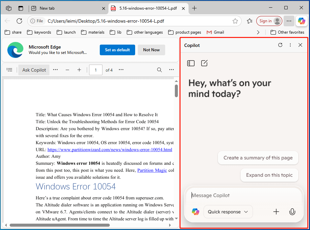Viewport: 310px width, 230px height.
Task: Refresh the page in the browser toolbar
Action: (19, 21)
